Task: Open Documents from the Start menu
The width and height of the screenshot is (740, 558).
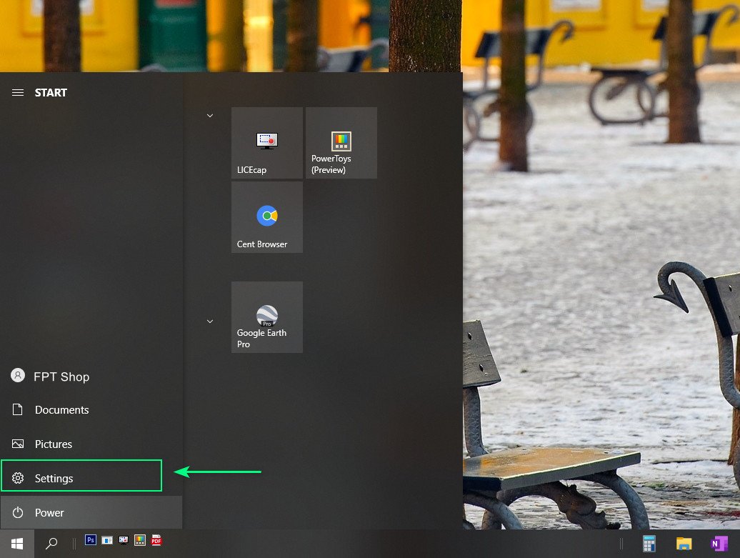Action: pyautogui.click(x=61, y=409)
